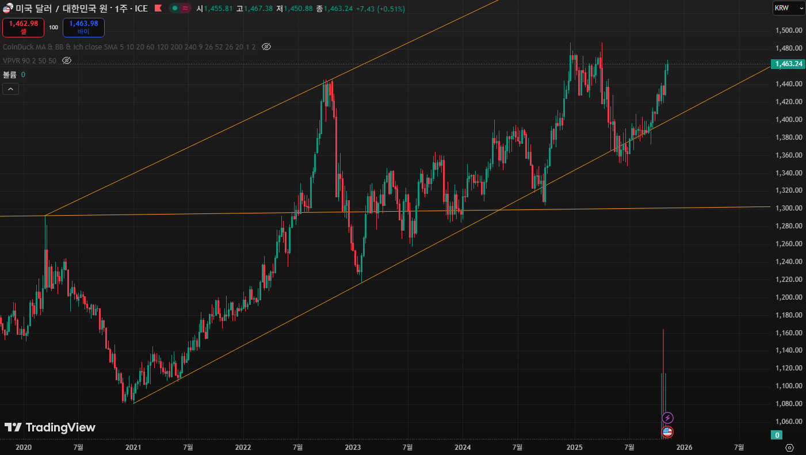Click the US dollar / Korean won flag icon

(x=8, y=9)
